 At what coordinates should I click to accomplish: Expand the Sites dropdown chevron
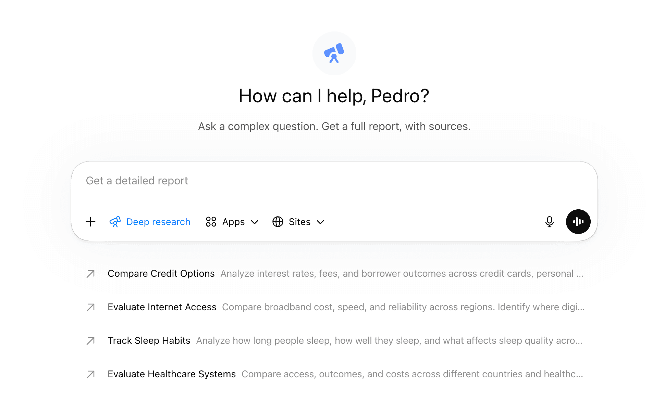(x=320, y=222)
